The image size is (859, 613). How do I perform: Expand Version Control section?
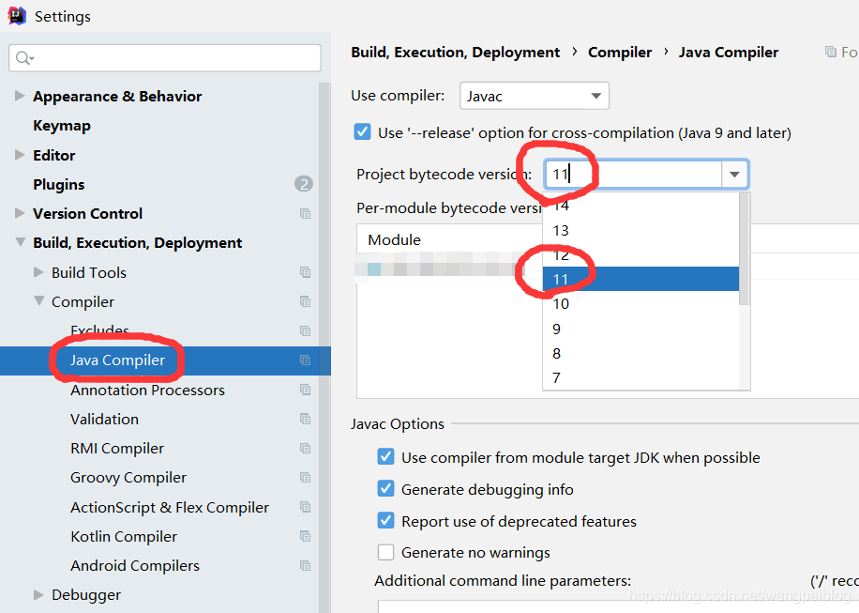point(20,213)
